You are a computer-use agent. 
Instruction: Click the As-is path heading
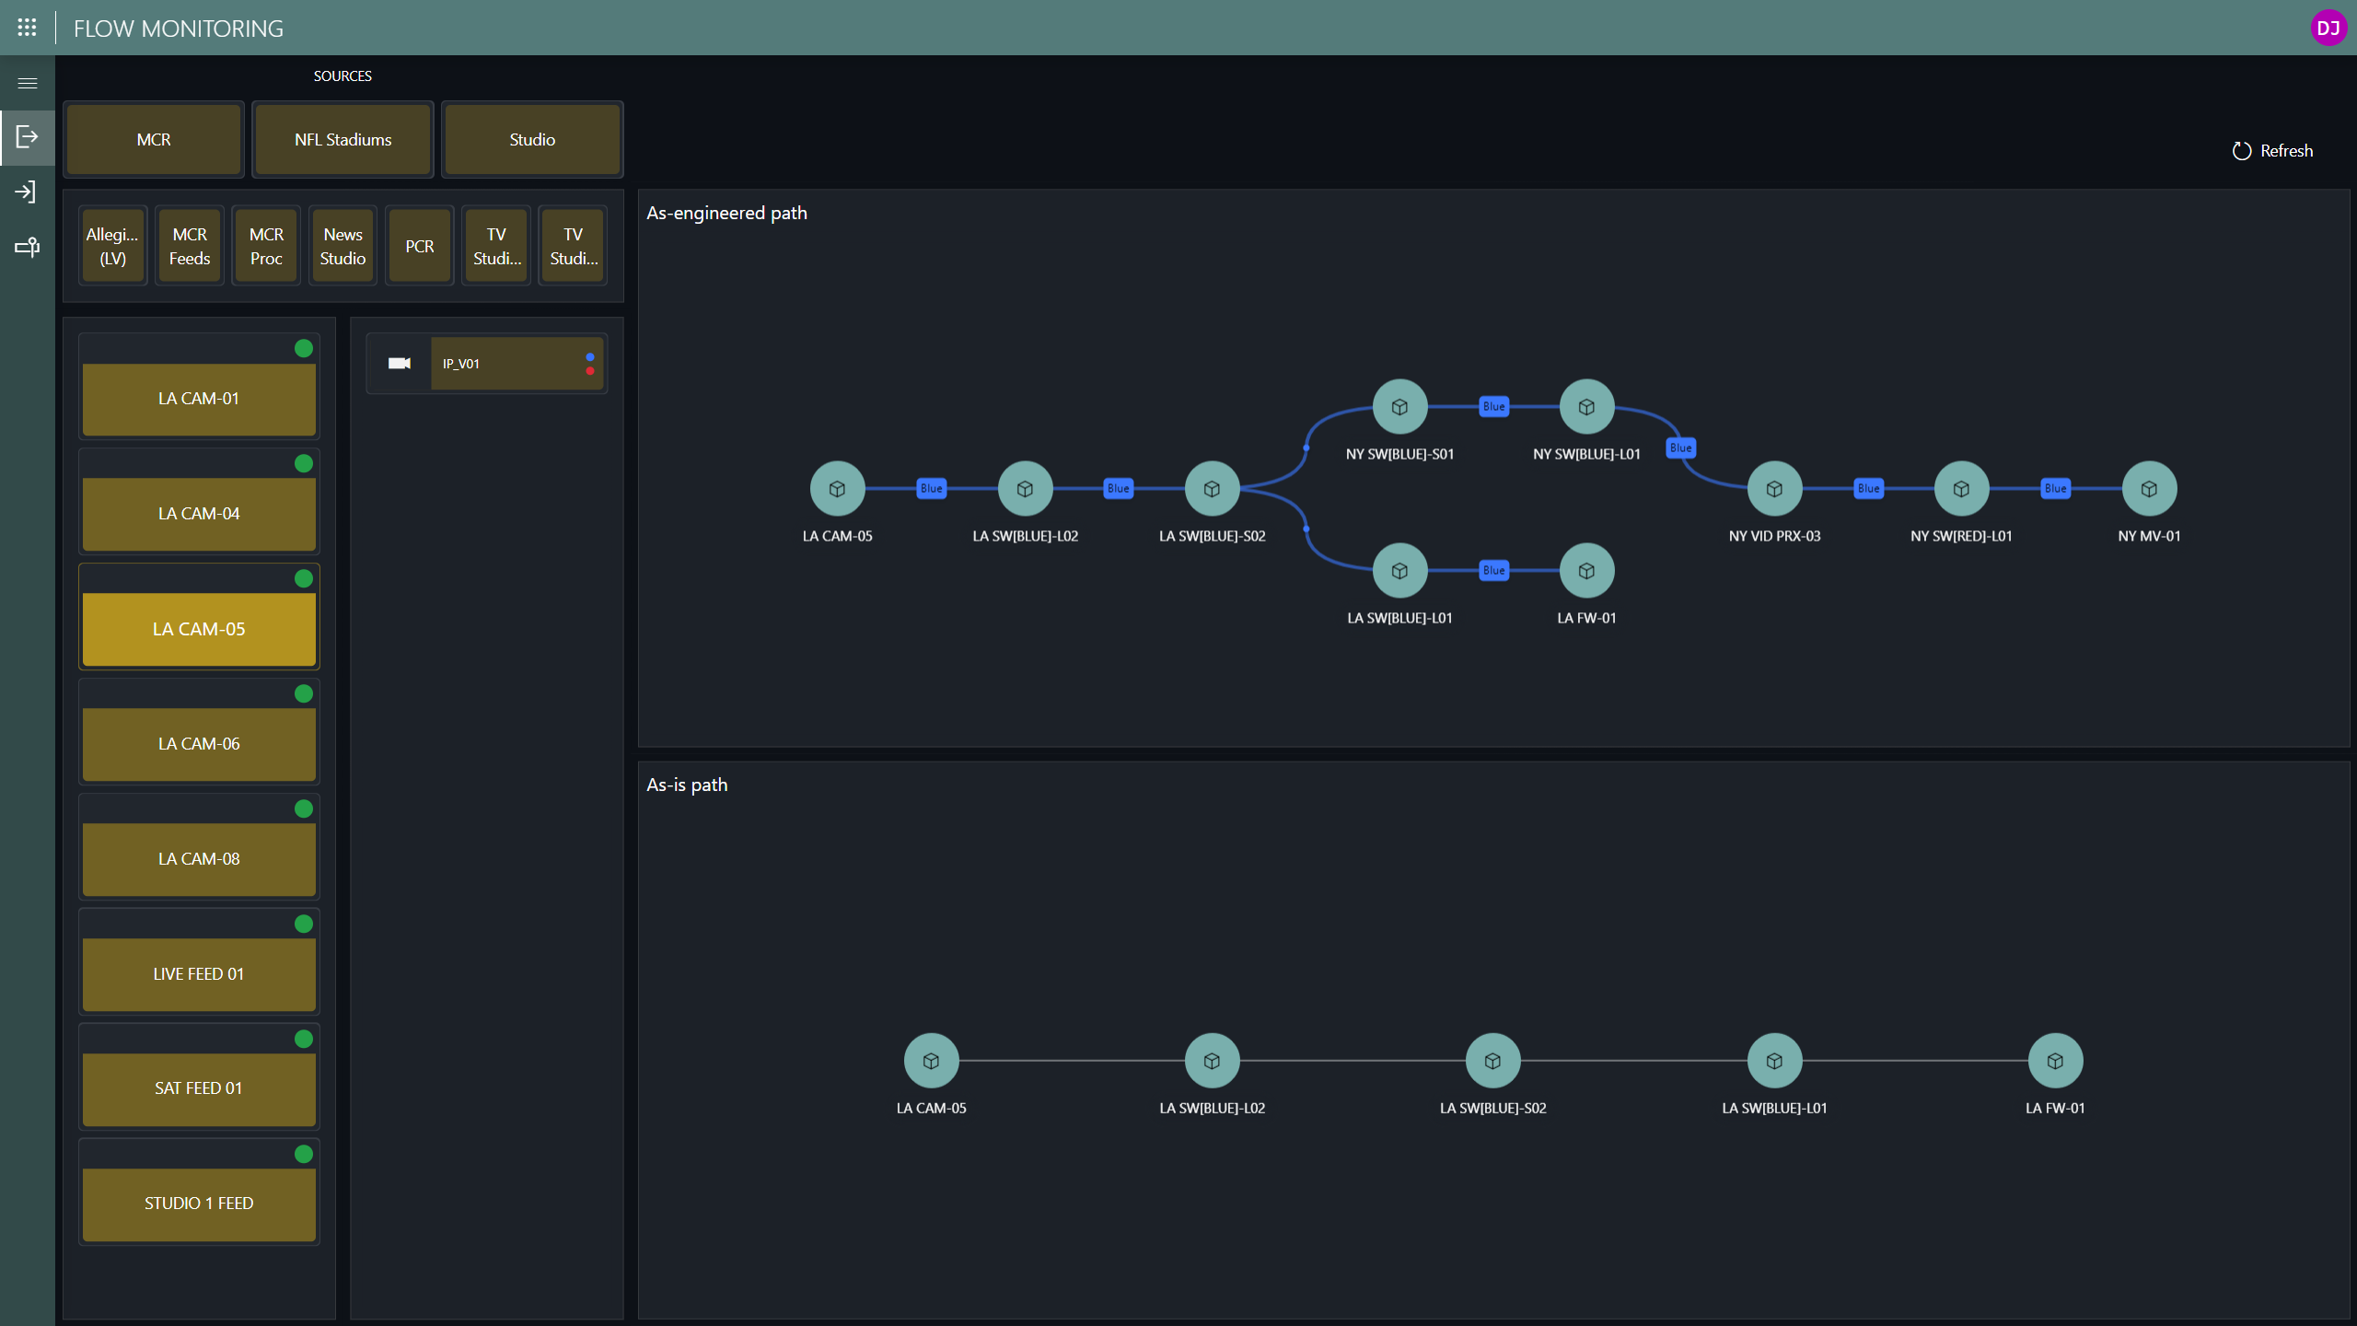687,785
